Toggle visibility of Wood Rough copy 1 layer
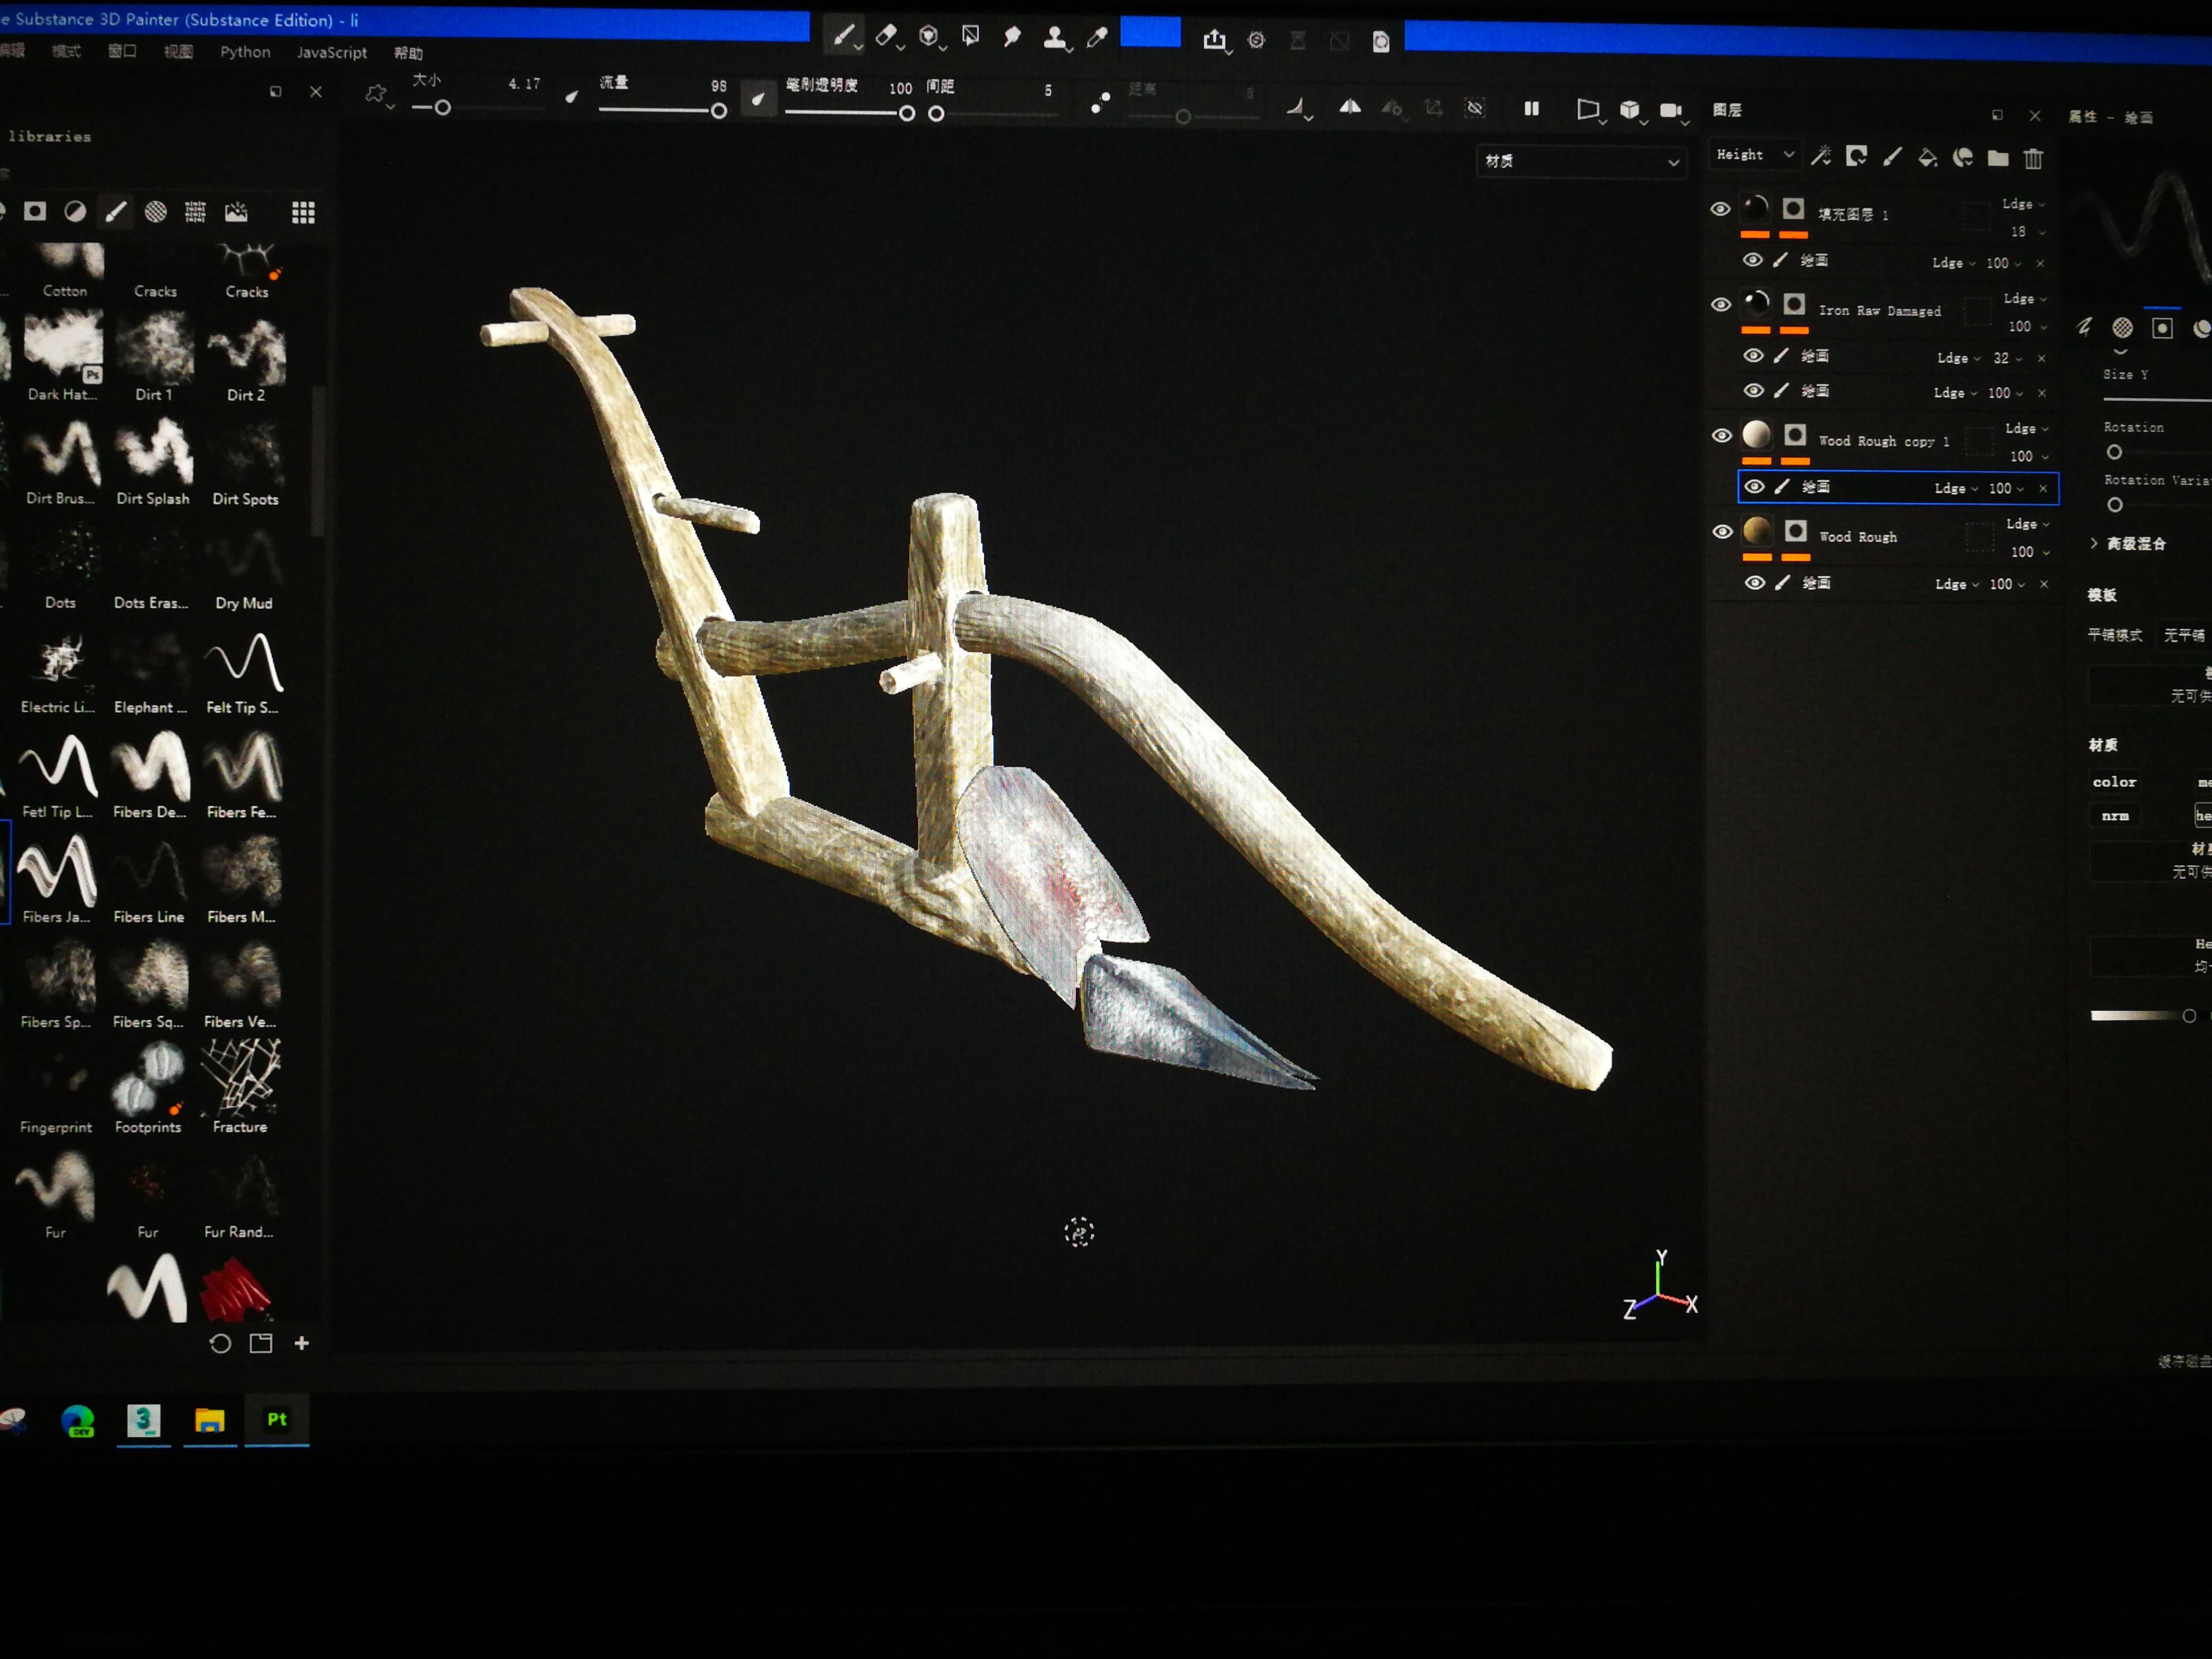This screenshot has height=1659, width=2212. tap(1721, 435)
